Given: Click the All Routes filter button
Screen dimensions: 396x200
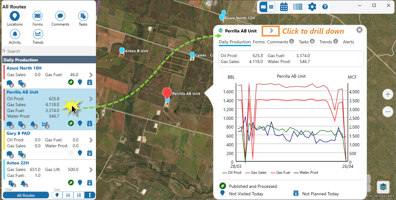Looking at the screenshot, I should [x=26, y=195].
